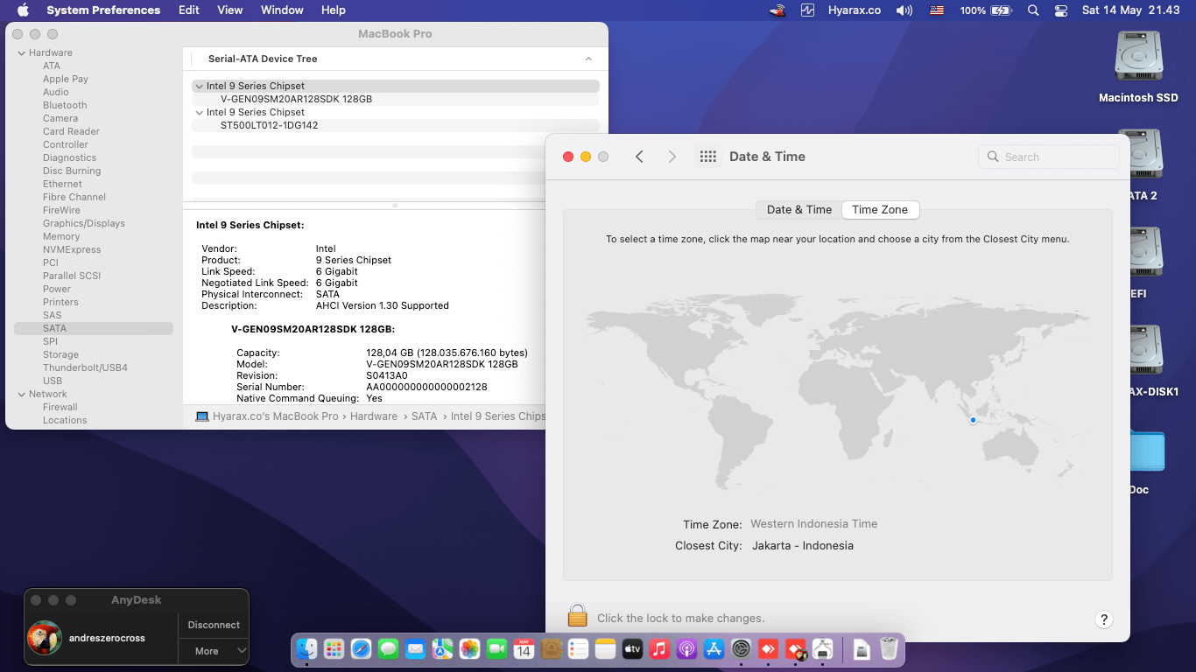
Task: Launch FaceTime from the Dock
Action: coord(496,648)
